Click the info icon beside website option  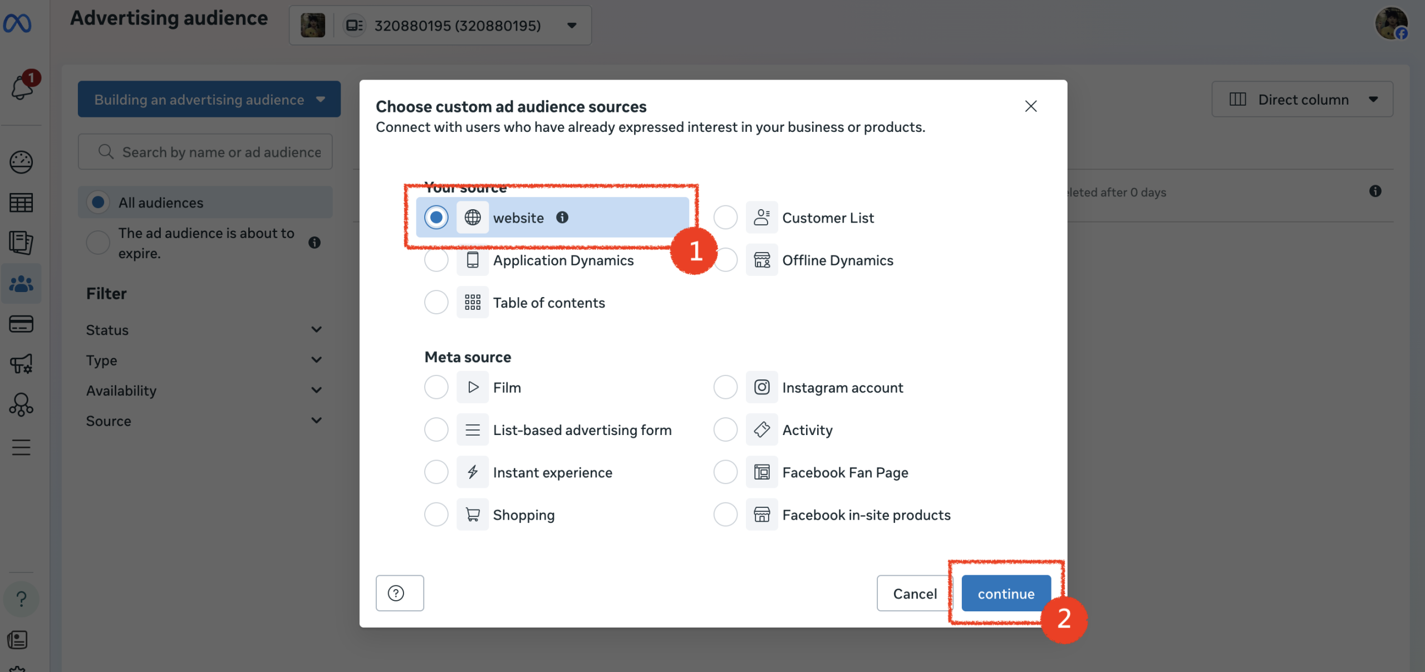[562, 218]
